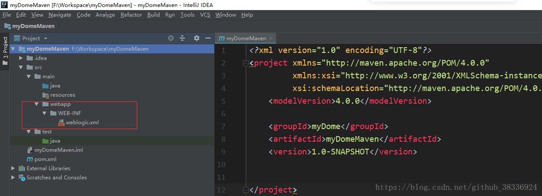The height and width of the screenshot is (196, 542).
Task: Open the View menu
Action: (37, 15)
